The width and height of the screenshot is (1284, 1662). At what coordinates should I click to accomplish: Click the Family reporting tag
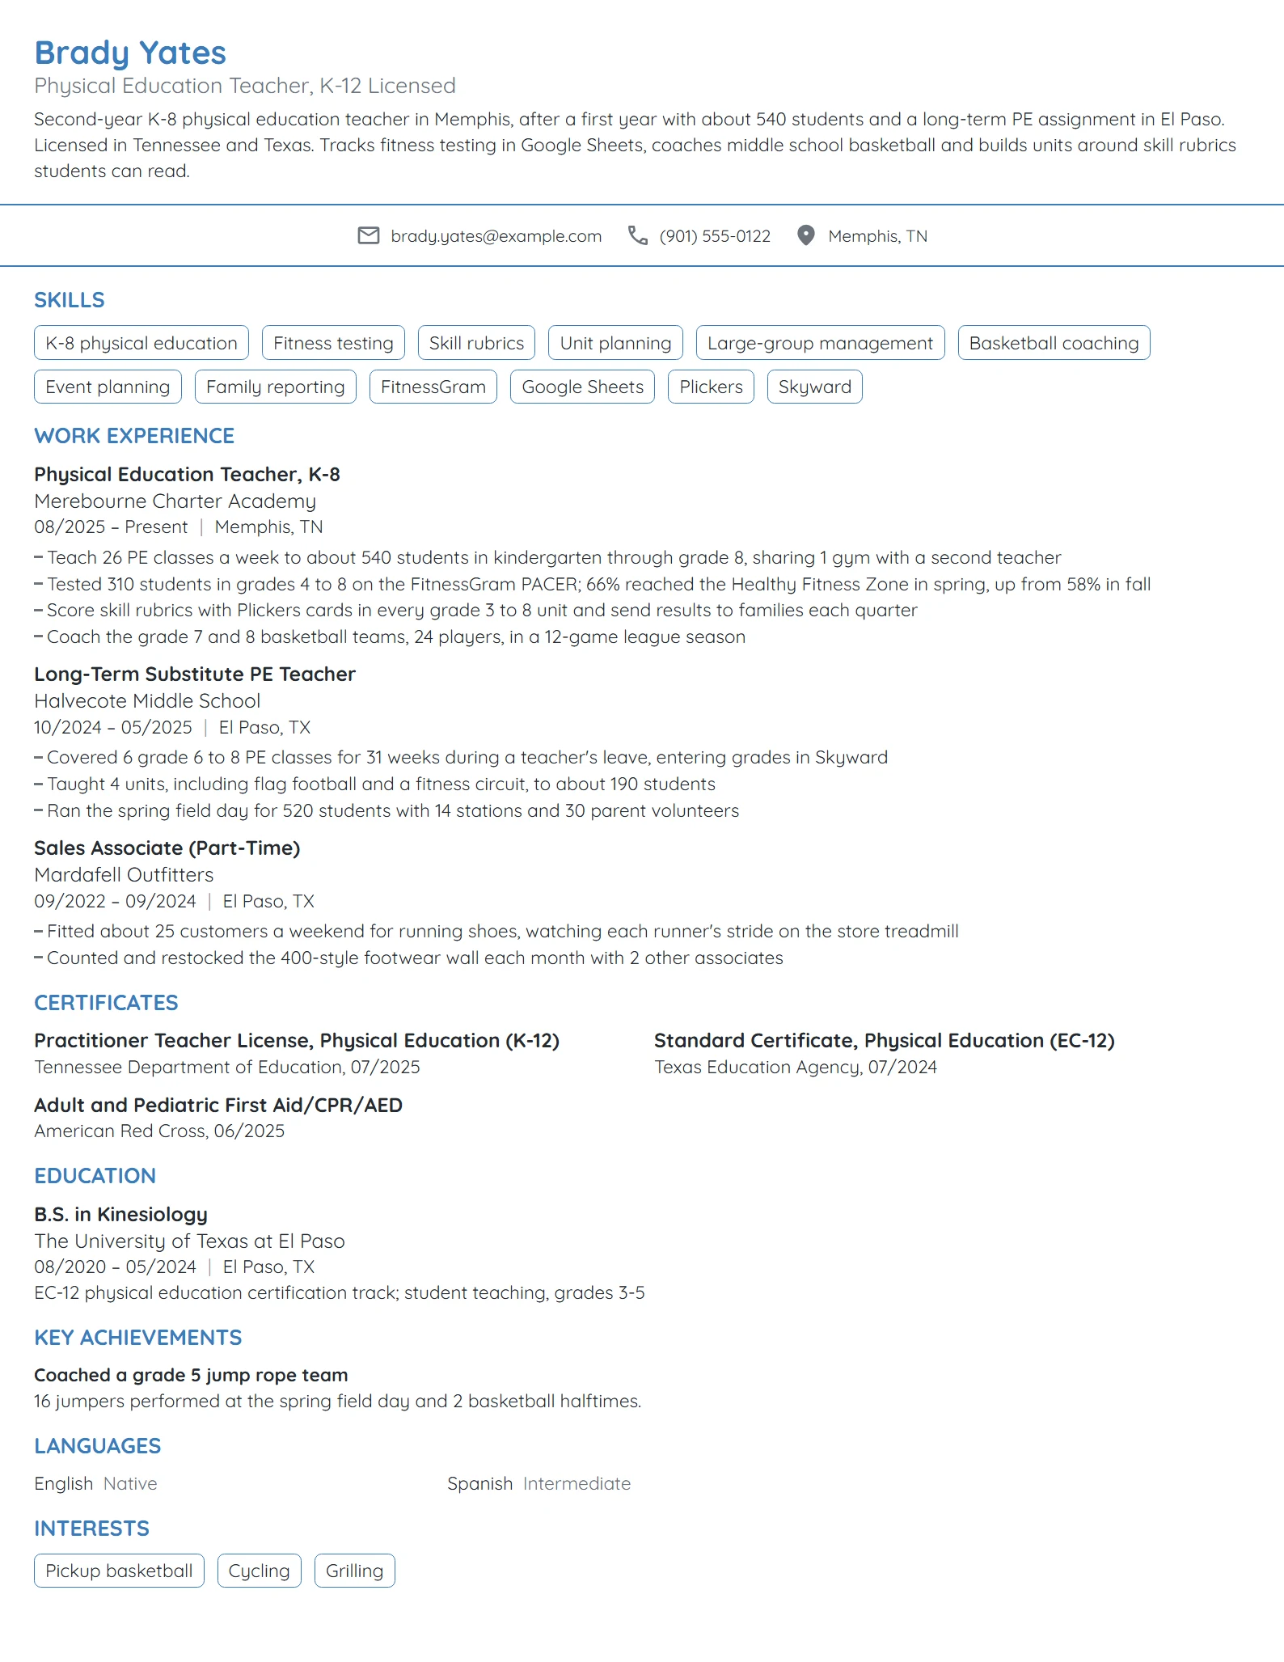click(276, 387)
